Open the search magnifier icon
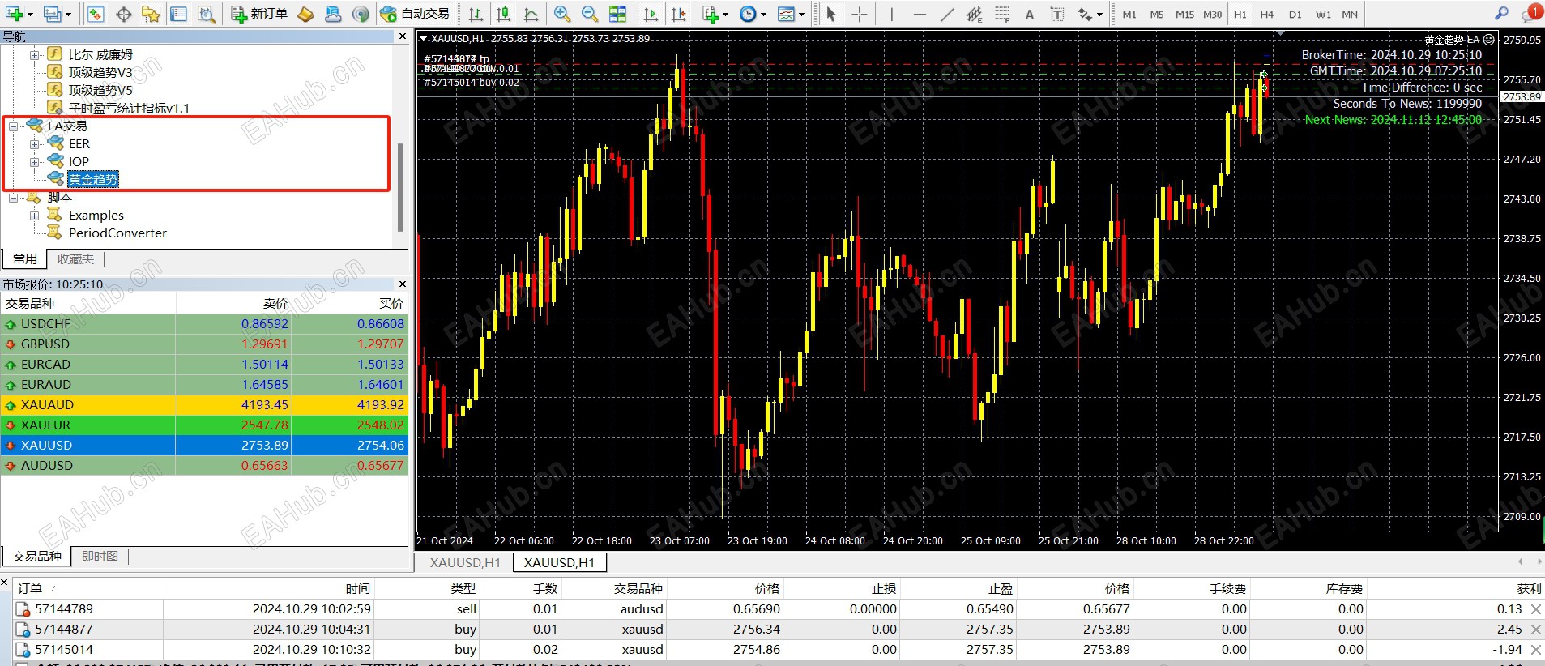This screenshot has height=666, width=1545. pyautogui.click(x=1501, y=13)
